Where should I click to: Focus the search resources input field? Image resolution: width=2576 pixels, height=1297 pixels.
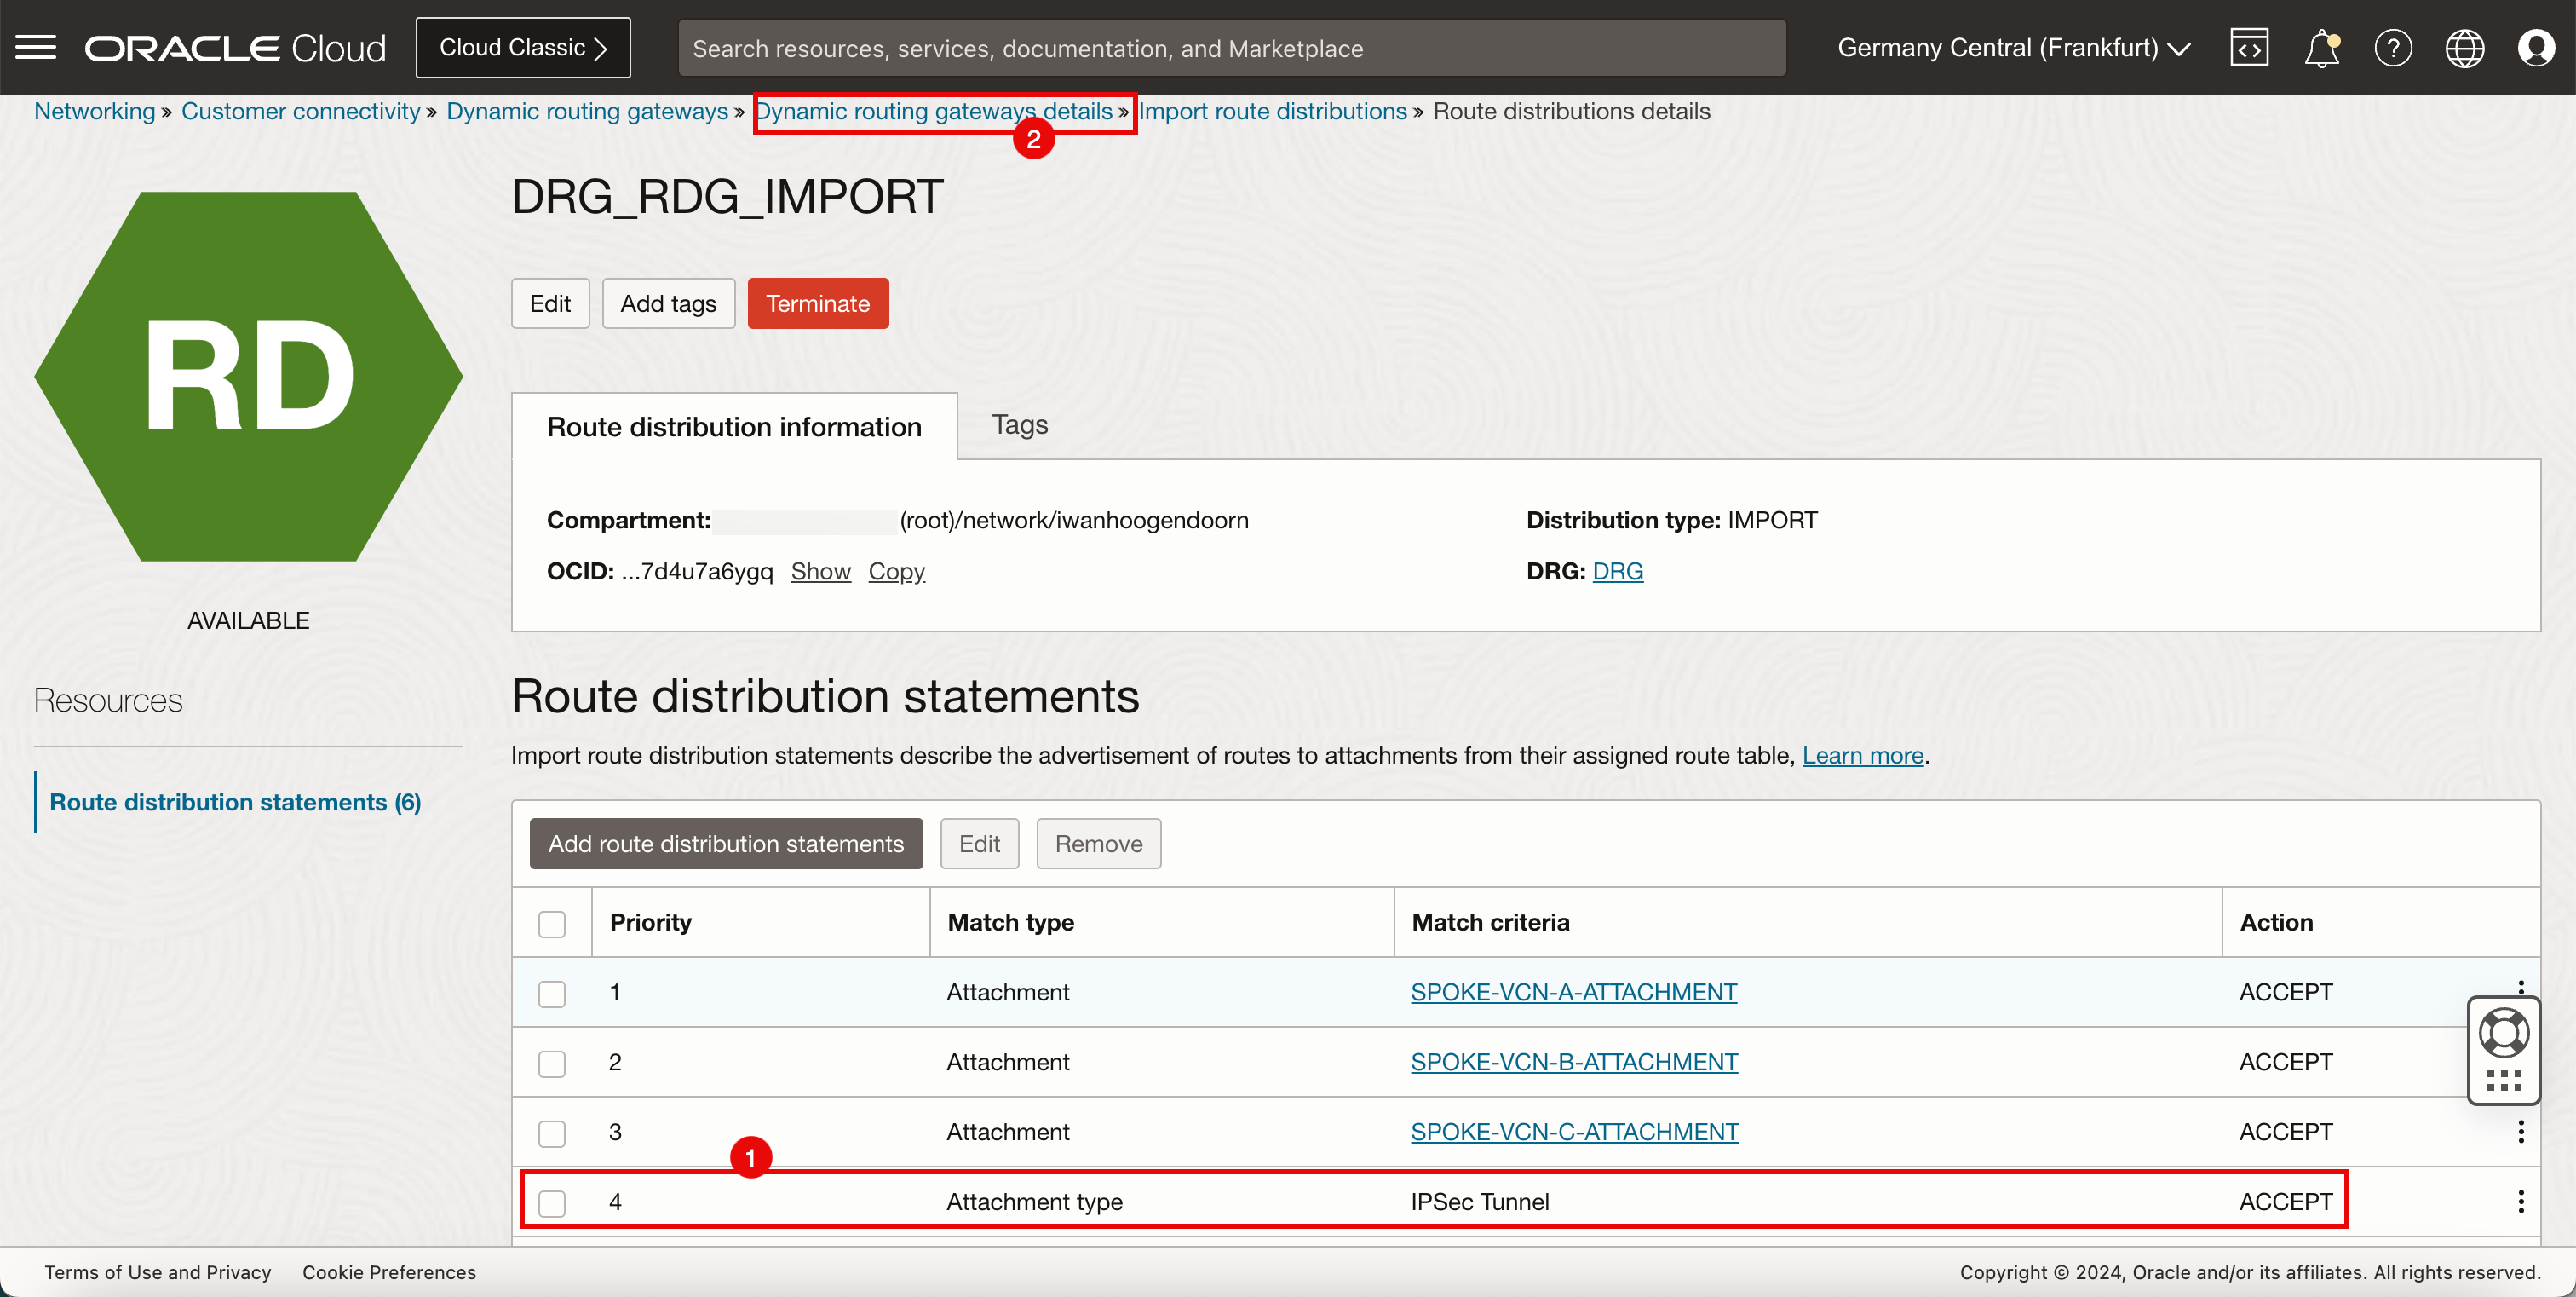pyautogui.click(x=1231, y=48)
